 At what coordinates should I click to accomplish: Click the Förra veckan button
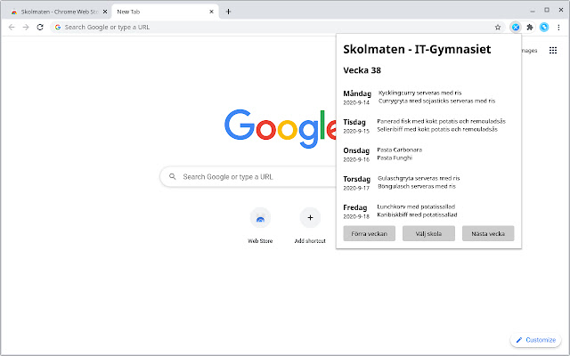[x=370, y=233]
